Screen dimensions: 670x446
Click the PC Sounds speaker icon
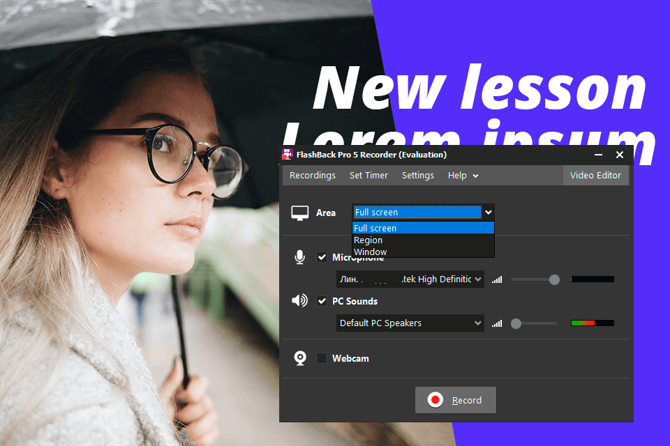tap(299, 300)
